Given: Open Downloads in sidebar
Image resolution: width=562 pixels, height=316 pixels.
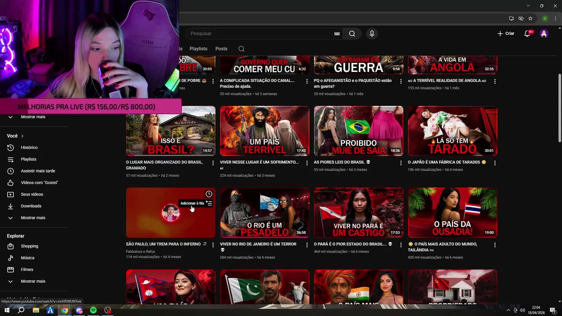Looking at the screenshot, I should tap(31, 206).
